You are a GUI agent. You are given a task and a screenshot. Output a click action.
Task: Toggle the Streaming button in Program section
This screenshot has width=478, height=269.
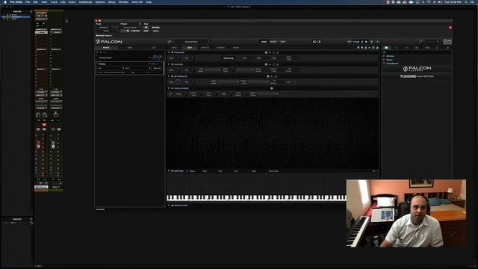229,58
